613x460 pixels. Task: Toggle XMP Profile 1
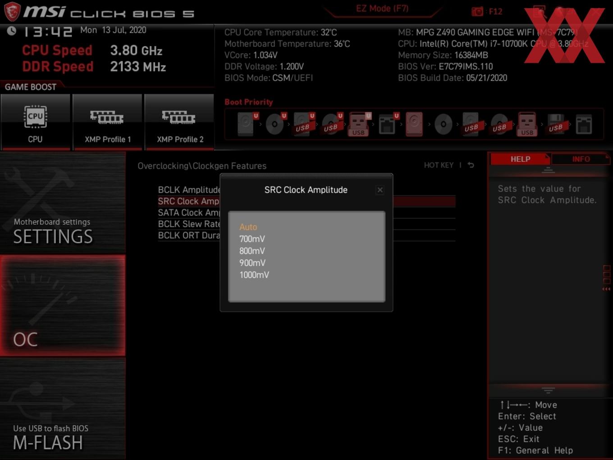107,121
